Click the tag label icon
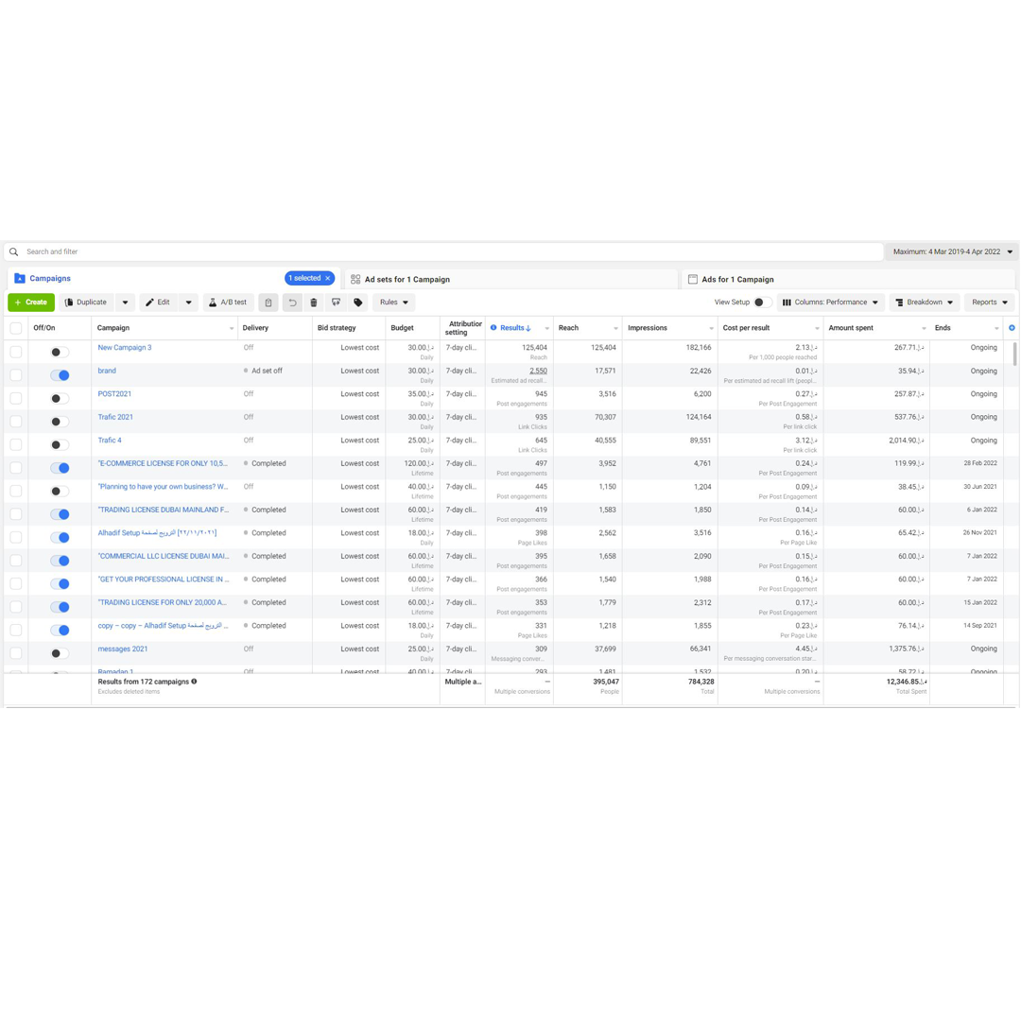The image size is (1021, 1021). [358, 303]
